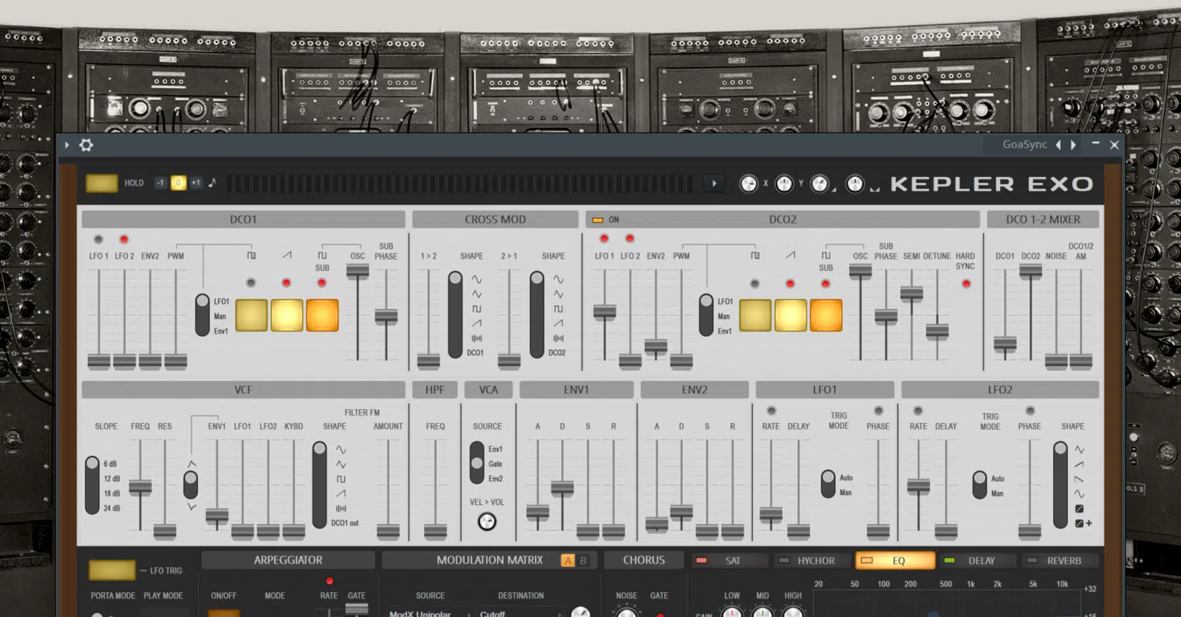Toggle the DCO2 ON switch

click(x=598, y=220)
